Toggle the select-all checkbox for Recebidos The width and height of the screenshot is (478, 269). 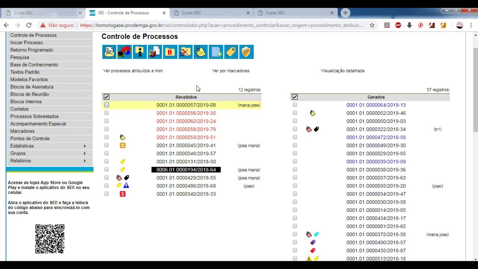(x=106, y=97)
